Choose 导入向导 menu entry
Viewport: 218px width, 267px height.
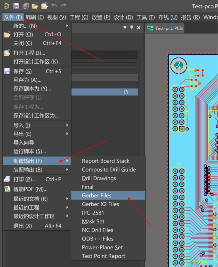(x=37, y=143)
